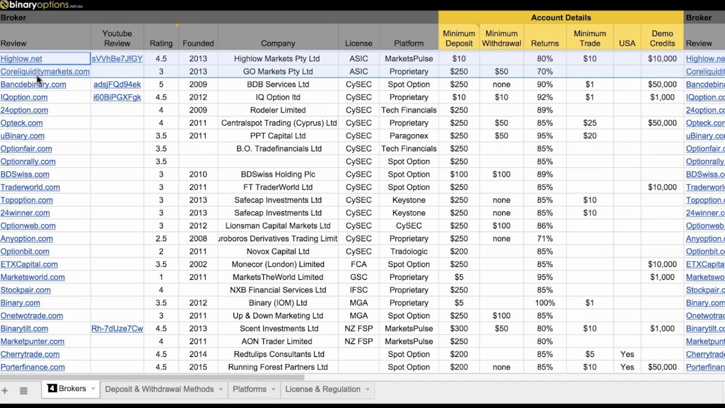725x408 pixels.
Task: Open the BDSwiss.com link
Action: point(25,175)
